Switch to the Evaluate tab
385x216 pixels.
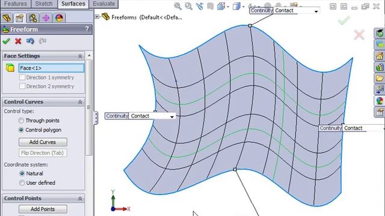(x=104, y=4)
